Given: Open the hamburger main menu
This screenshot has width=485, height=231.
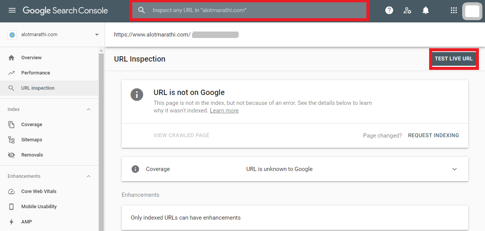Looking at the screenshot, I should click(x=12, y=10).
